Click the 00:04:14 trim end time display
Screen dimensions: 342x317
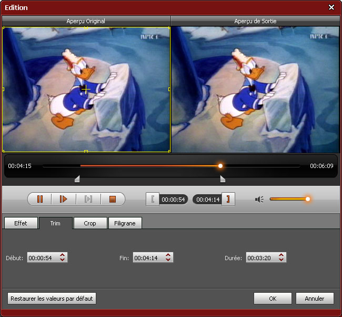208,200
